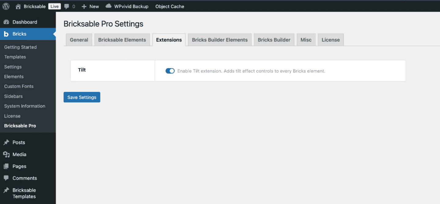This screenshot has width=440, height=204.
Task: Click the Pages icon in sidebar
Action: click(x=6, y=166)
